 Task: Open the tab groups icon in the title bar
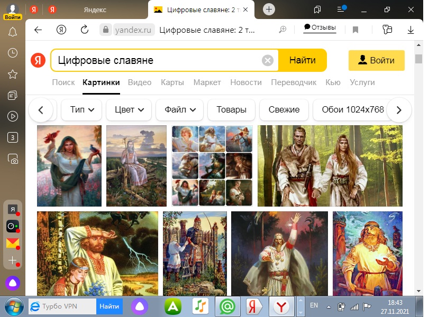[x=317, y=10]
